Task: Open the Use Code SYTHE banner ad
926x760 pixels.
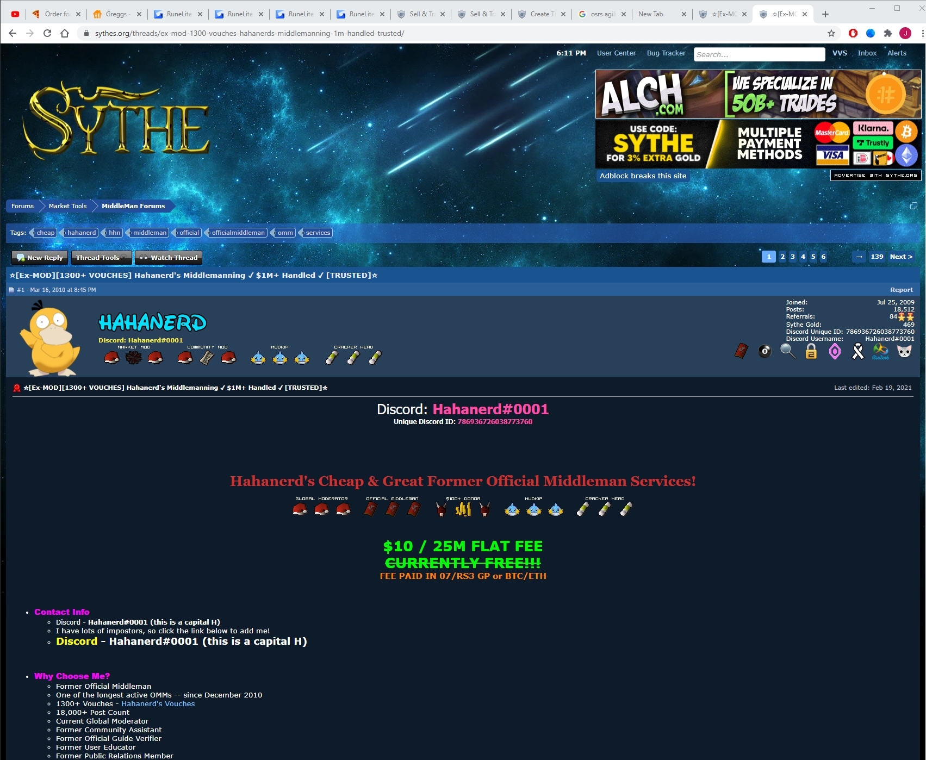Action: point(758,144)
